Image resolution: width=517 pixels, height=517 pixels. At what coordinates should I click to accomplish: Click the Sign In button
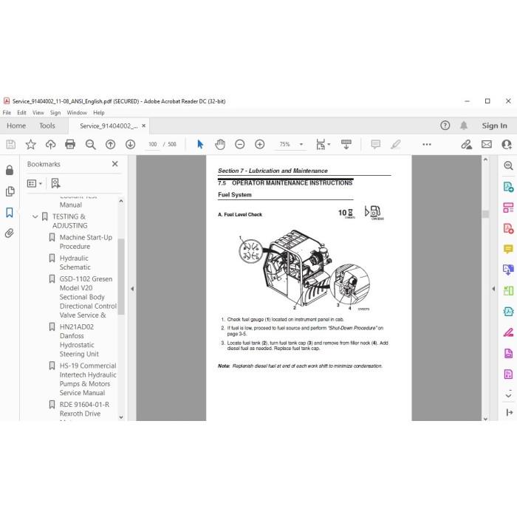494,126
